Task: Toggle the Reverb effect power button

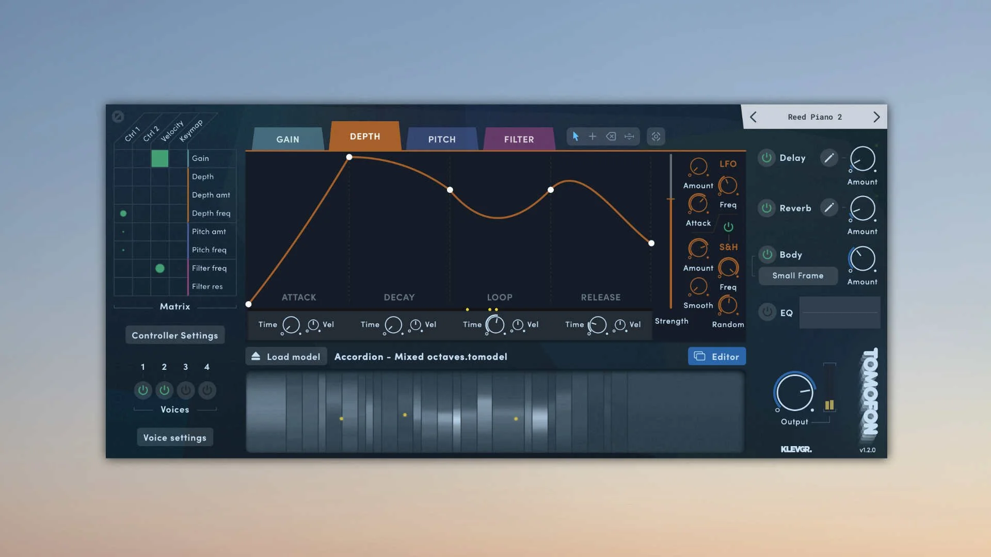Action: 766,208
